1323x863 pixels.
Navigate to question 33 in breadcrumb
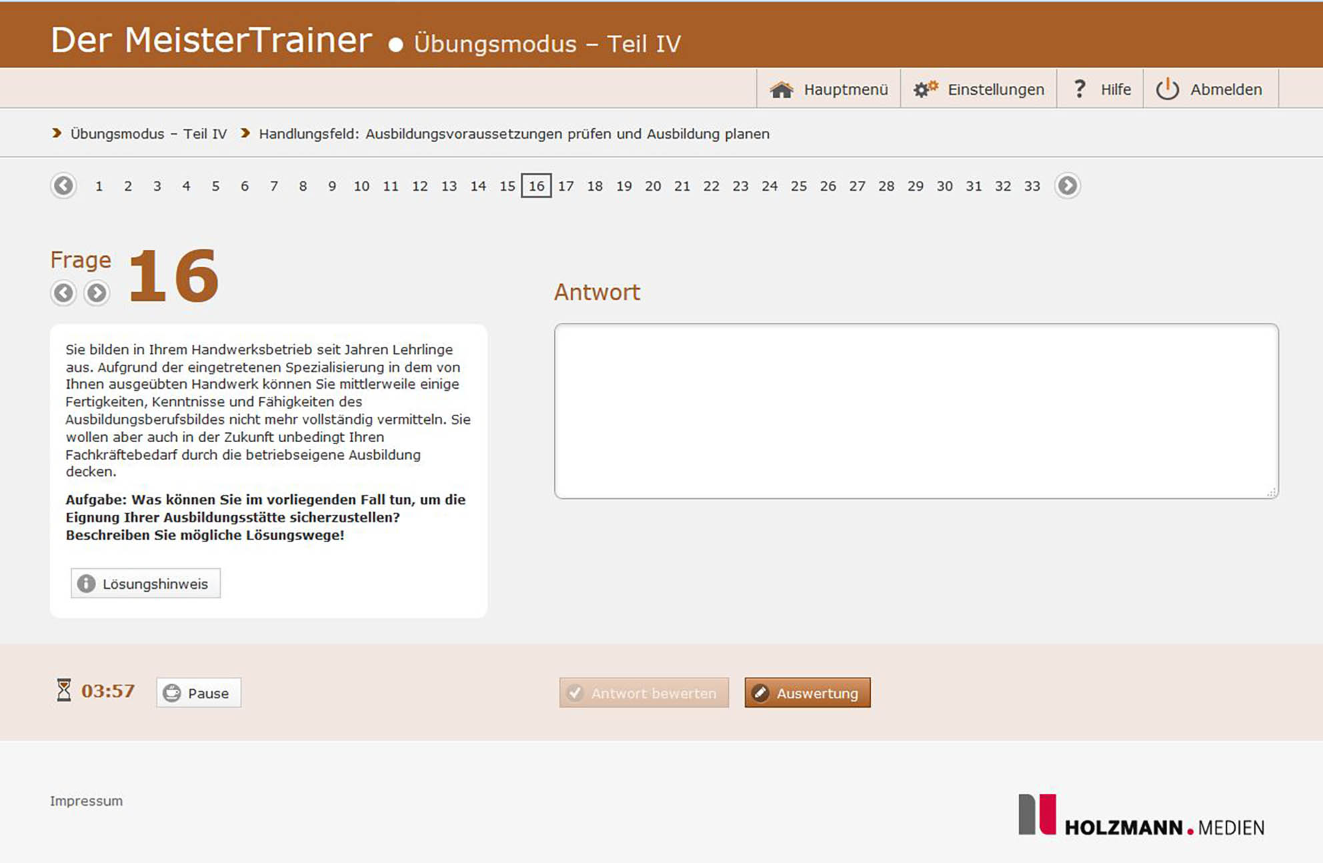click(x=1034, y=185)
